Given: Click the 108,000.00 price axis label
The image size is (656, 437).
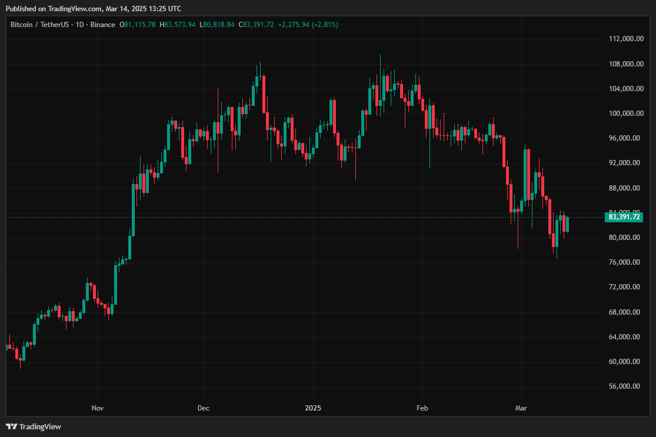Looking at the screenshot, I should click(x=626, y=64).
